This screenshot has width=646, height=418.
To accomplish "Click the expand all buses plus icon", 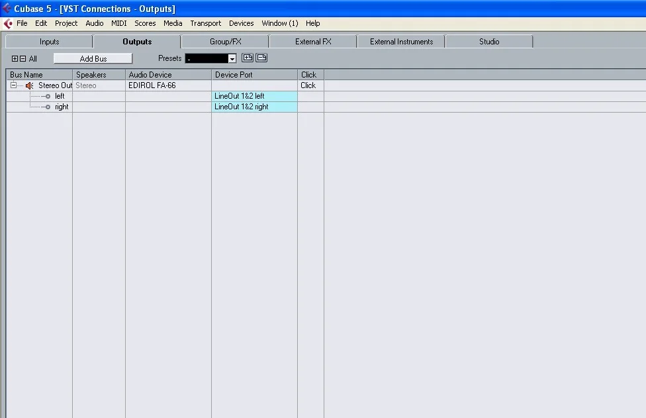I will (x=15, y=58).
